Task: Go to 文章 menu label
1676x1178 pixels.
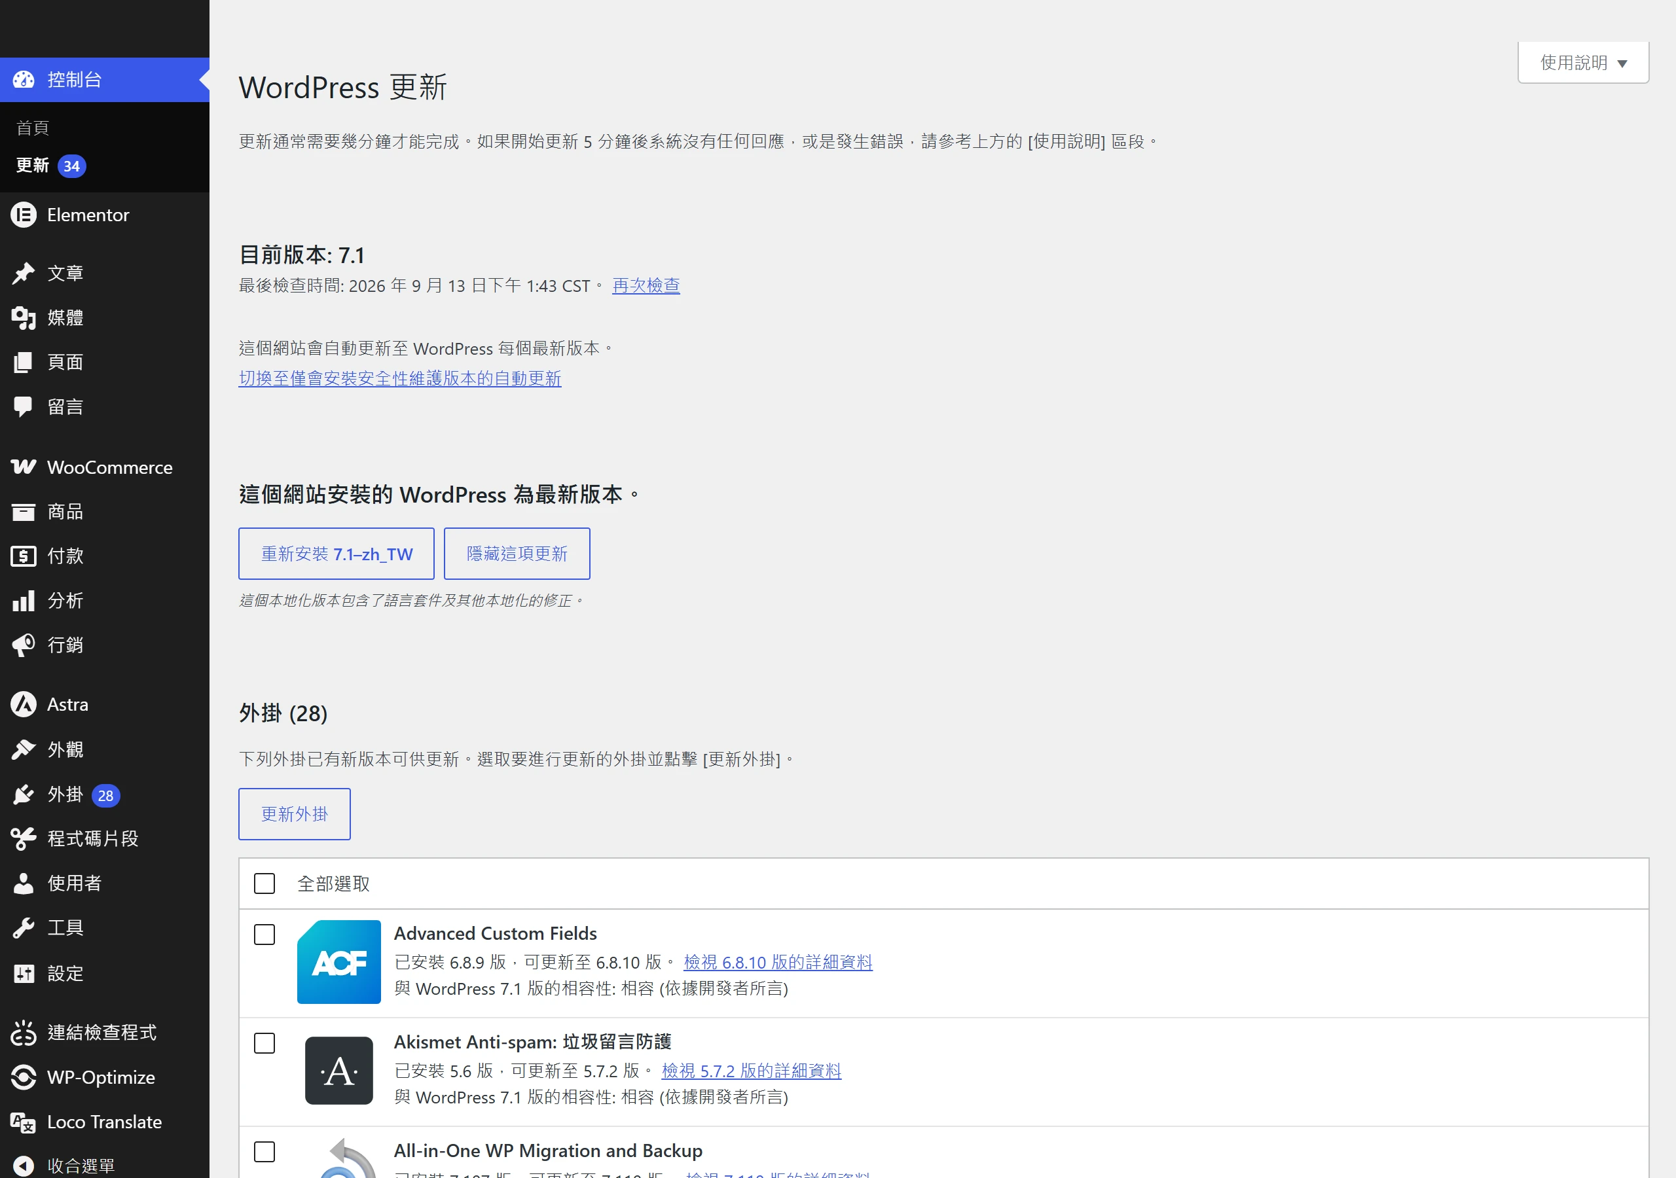Action: point(65,273)
